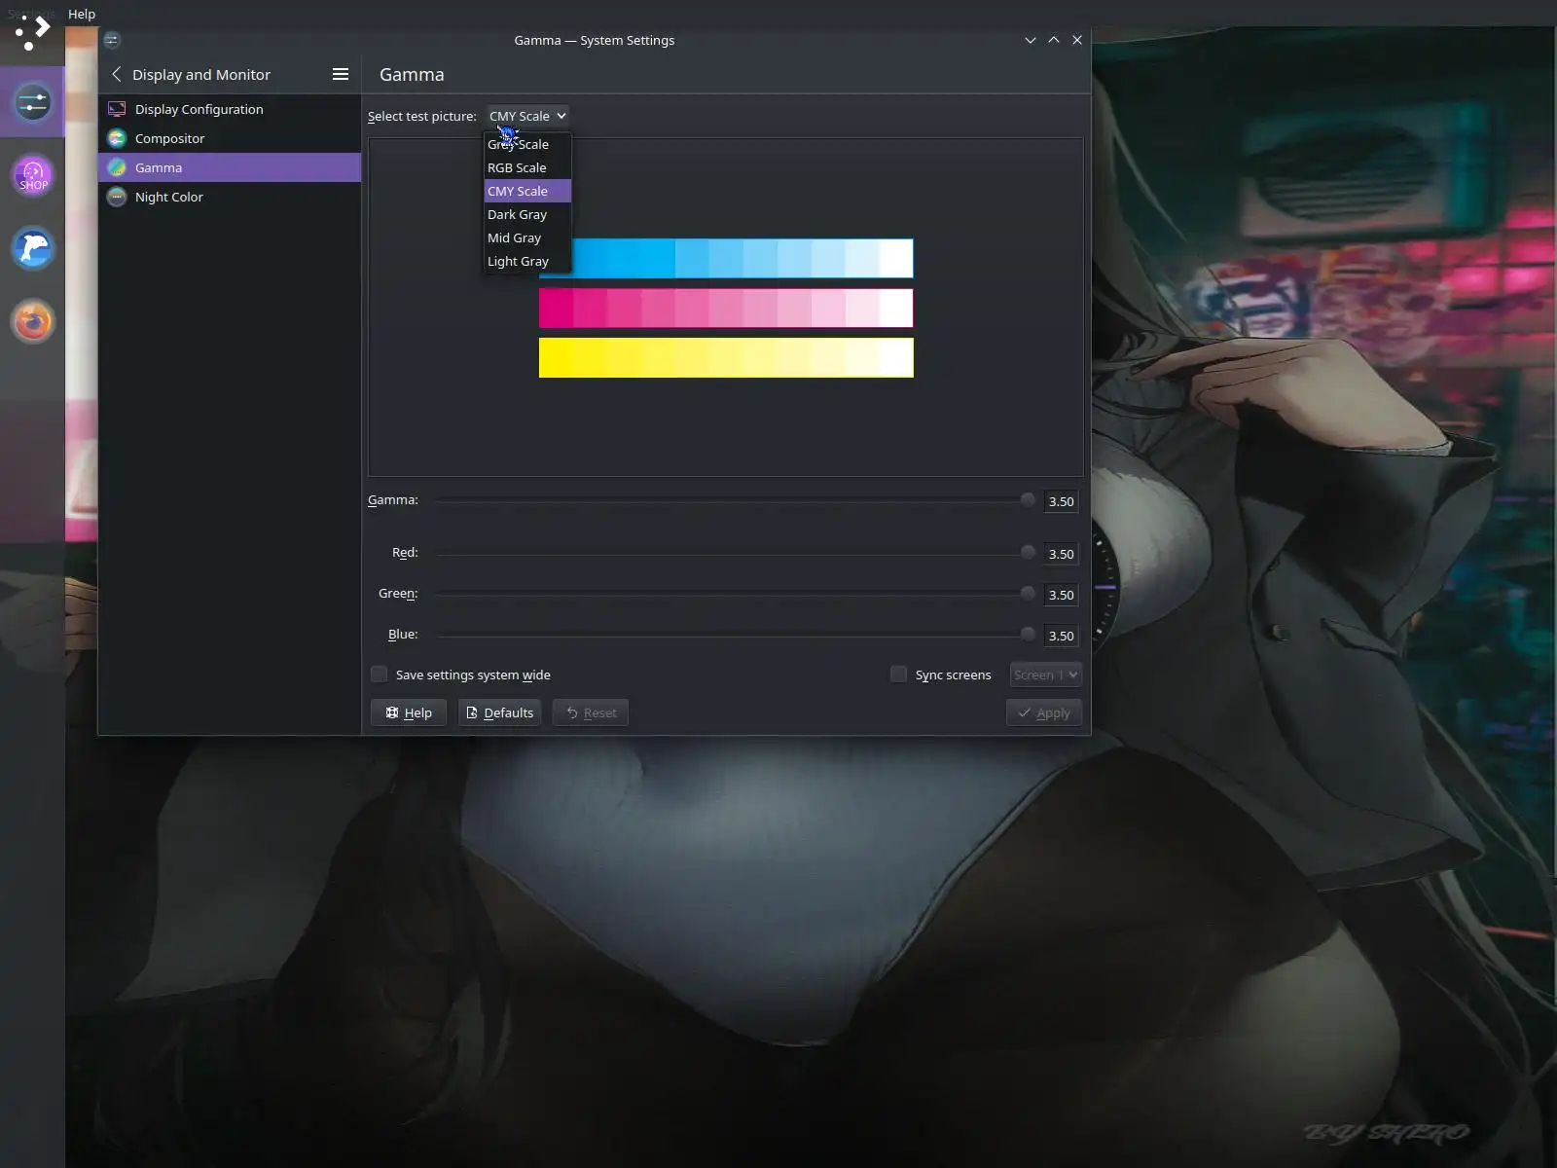Launch the Shop app in the dock
Viewport: 1557px width, 1168px height.
[x=32, y=176]
